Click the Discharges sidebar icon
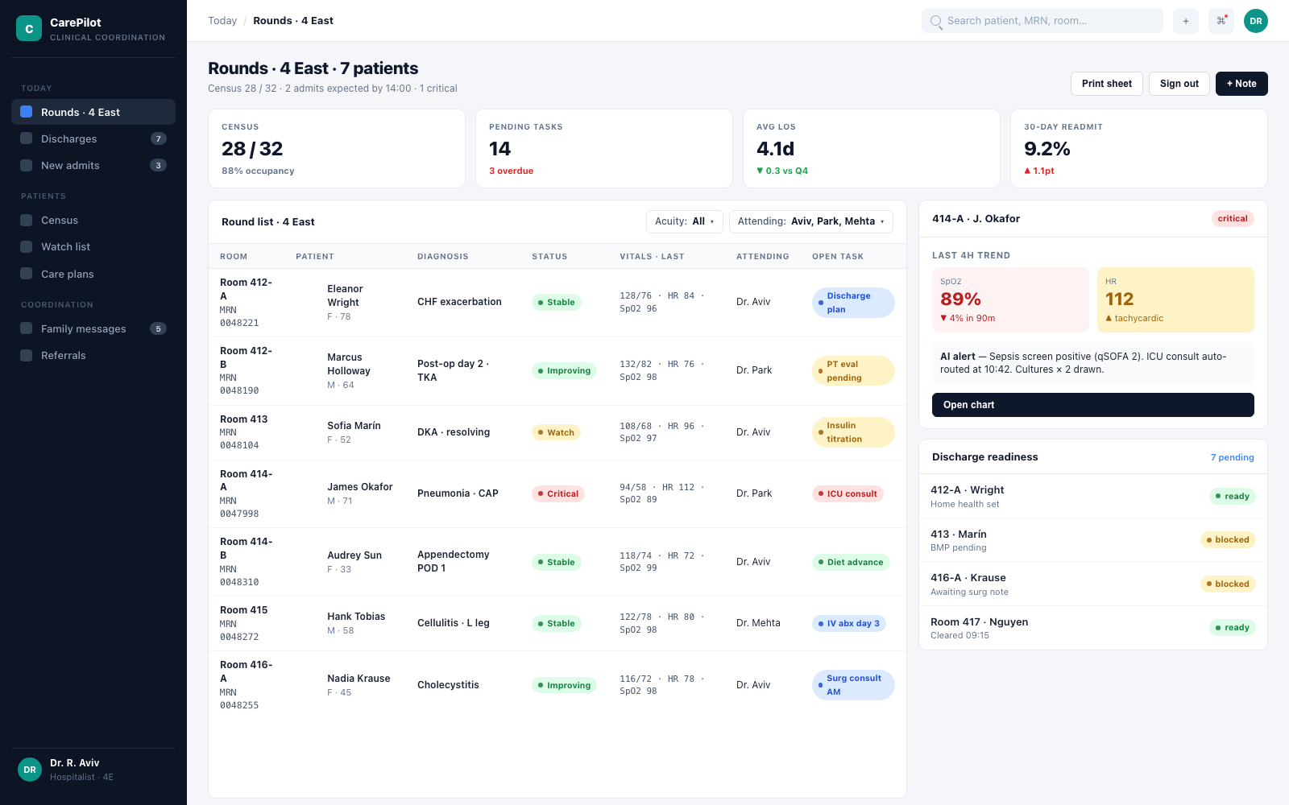 coord(27,138)
